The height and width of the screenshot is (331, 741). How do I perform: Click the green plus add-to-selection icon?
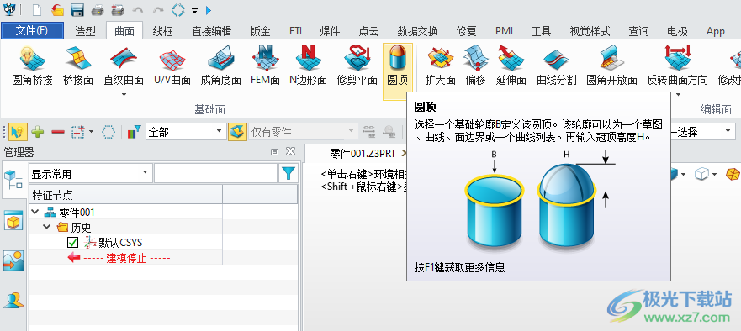coord(38,132)
